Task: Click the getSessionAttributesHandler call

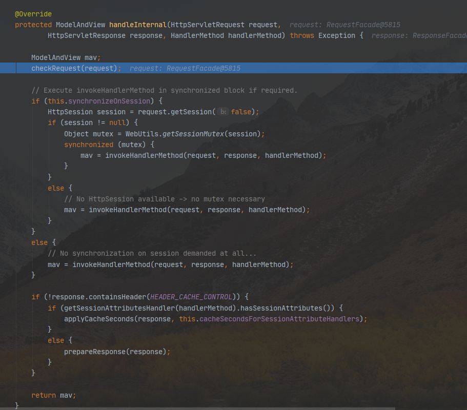Action: 119,308
